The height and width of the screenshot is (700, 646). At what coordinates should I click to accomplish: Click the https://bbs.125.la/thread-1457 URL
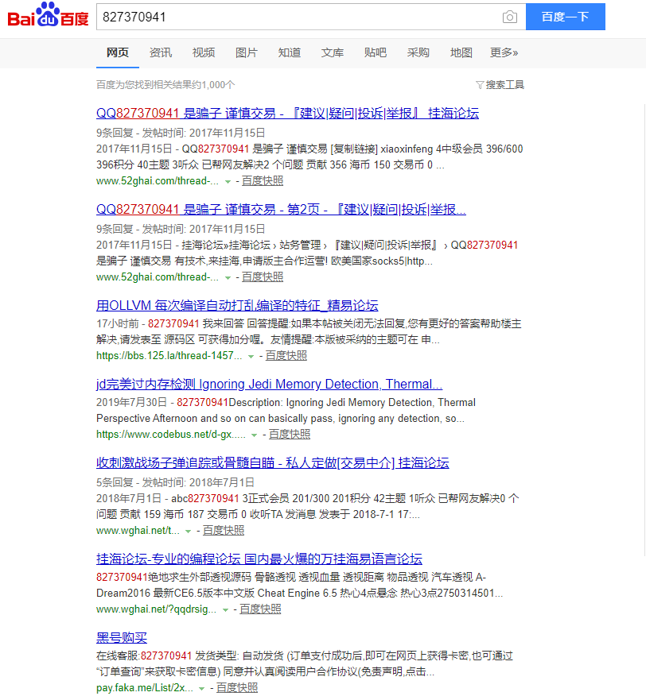169,356
